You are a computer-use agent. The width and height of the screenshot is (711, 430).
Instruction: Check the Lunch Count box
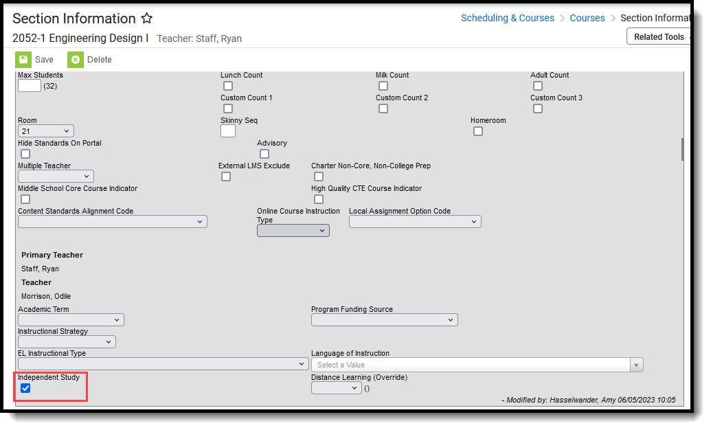pyautogui.click(x=228, y=86)
